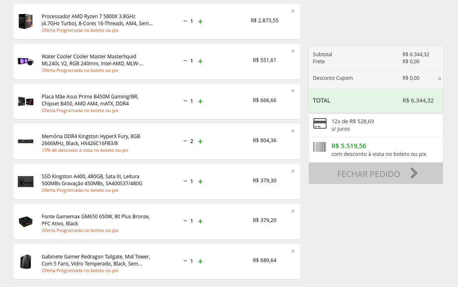The height and width of the screenshot is (287, 458).
Task: Select the SSD price R$ 379,30
Action: (x=265, y=180)
